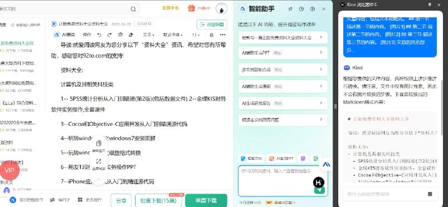The height and width of the screenshot is (207, 448).
Task: Click the 批量下载(15篇) button
Action: pyautogui.click(x=158, y=200)
